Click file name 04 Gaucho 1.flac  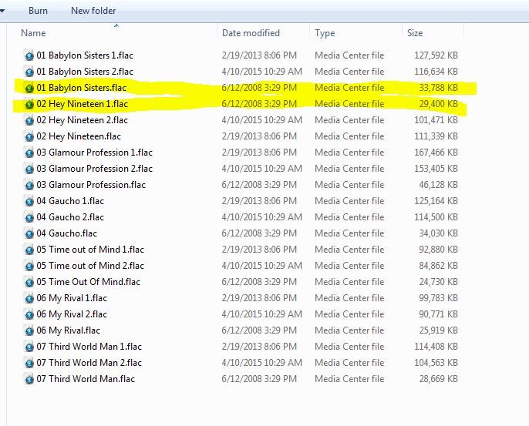(x=70, y=201)
